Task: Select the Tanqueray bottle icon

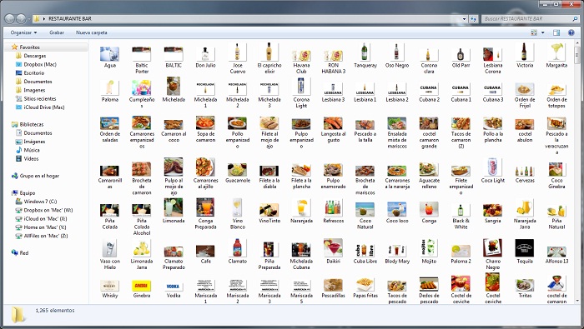Action: pos(365,52)
